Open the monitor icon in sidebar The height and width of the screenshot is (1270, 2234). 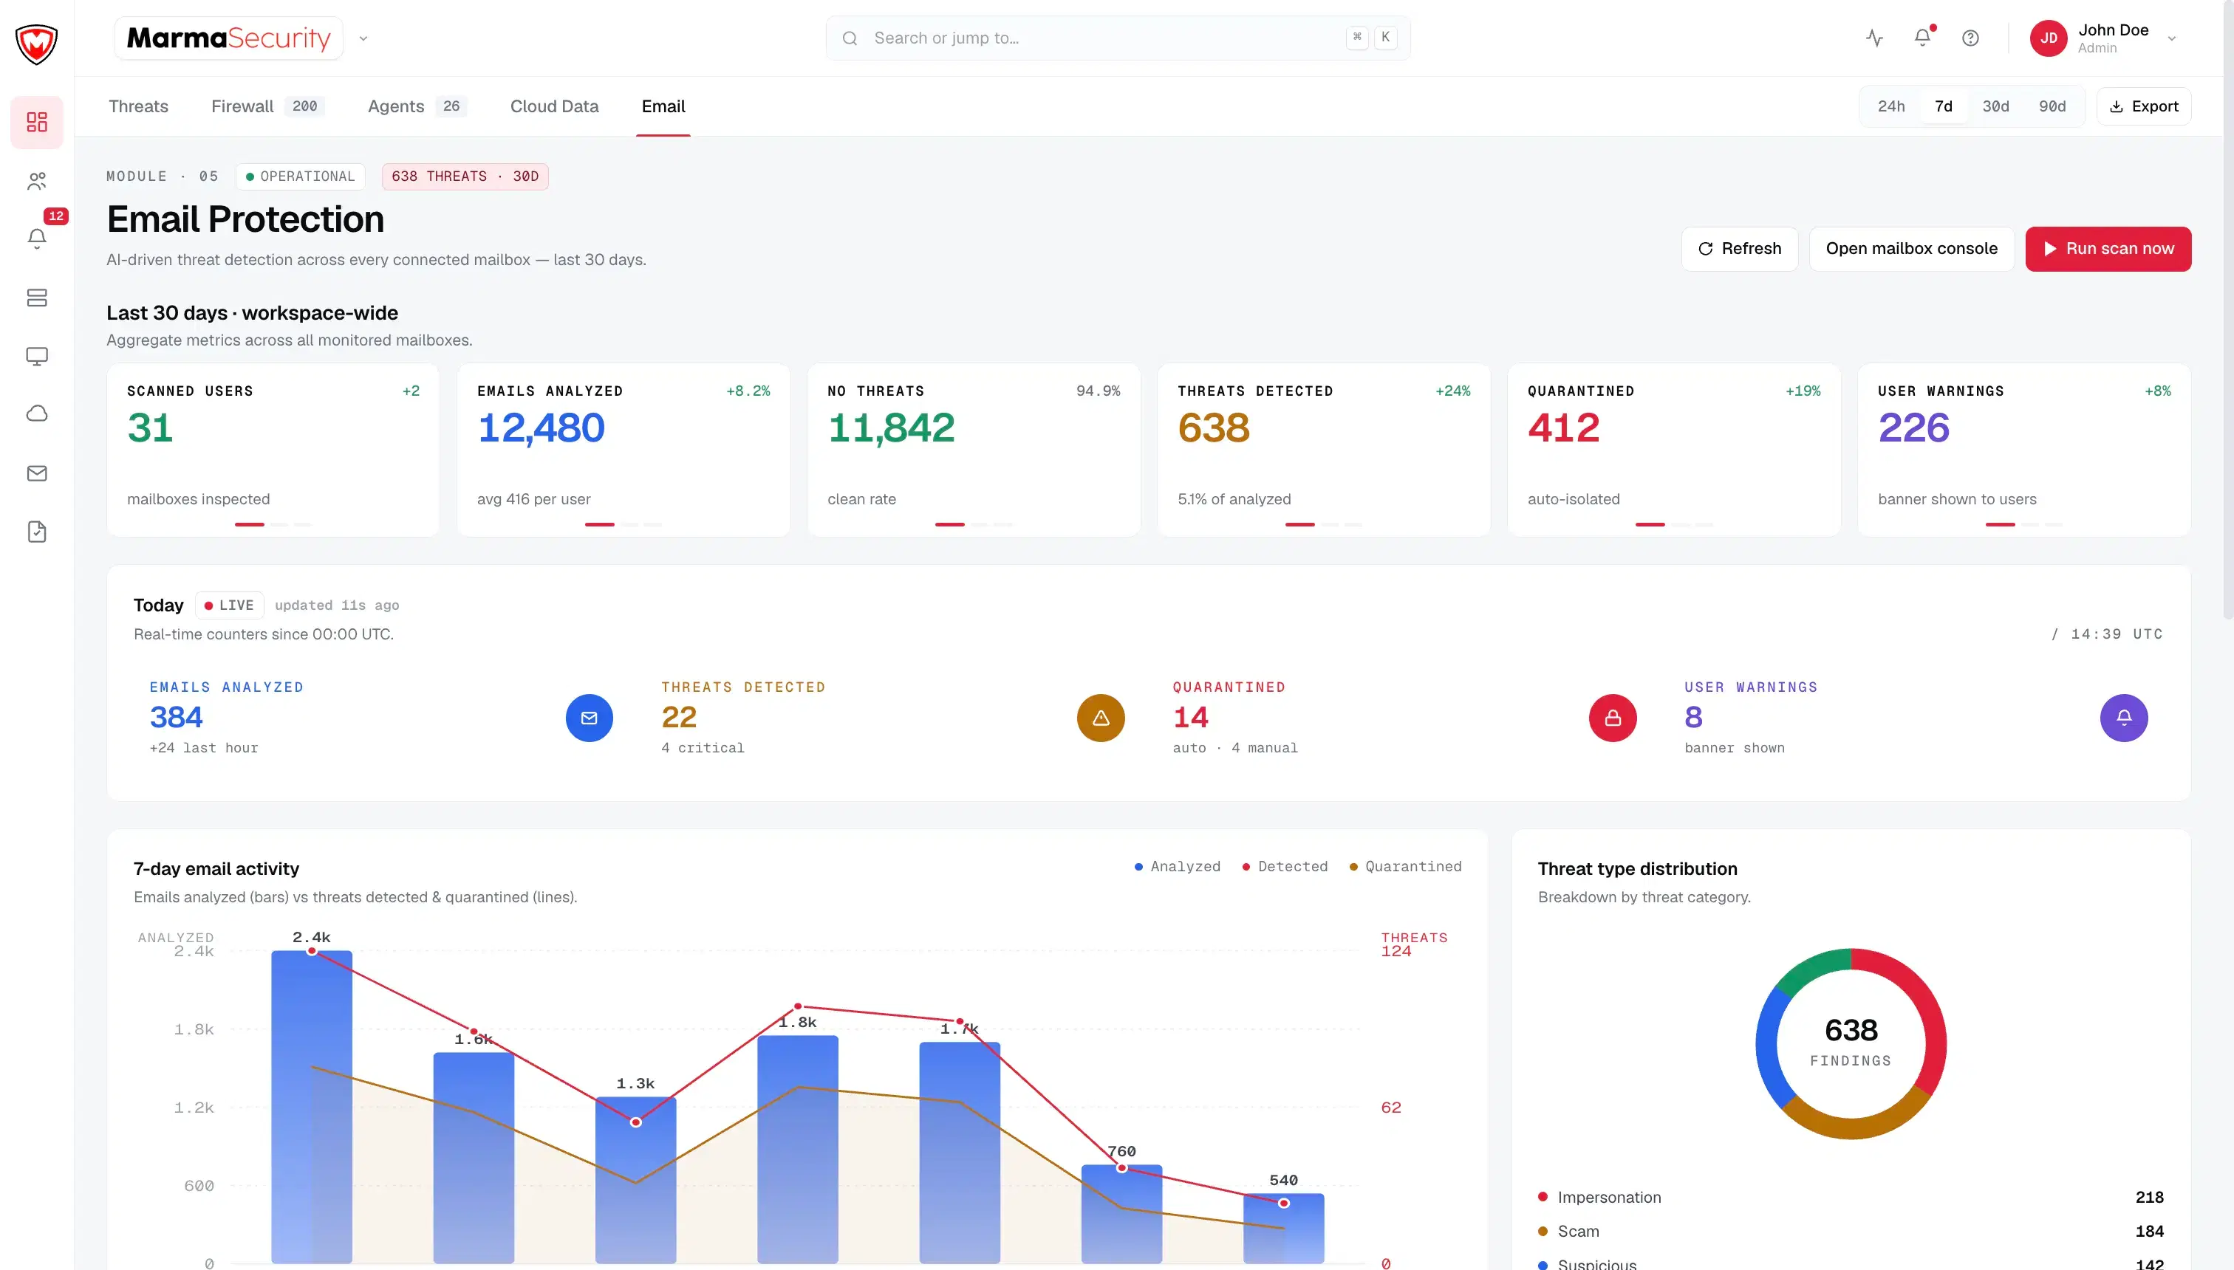pos(37,356)
